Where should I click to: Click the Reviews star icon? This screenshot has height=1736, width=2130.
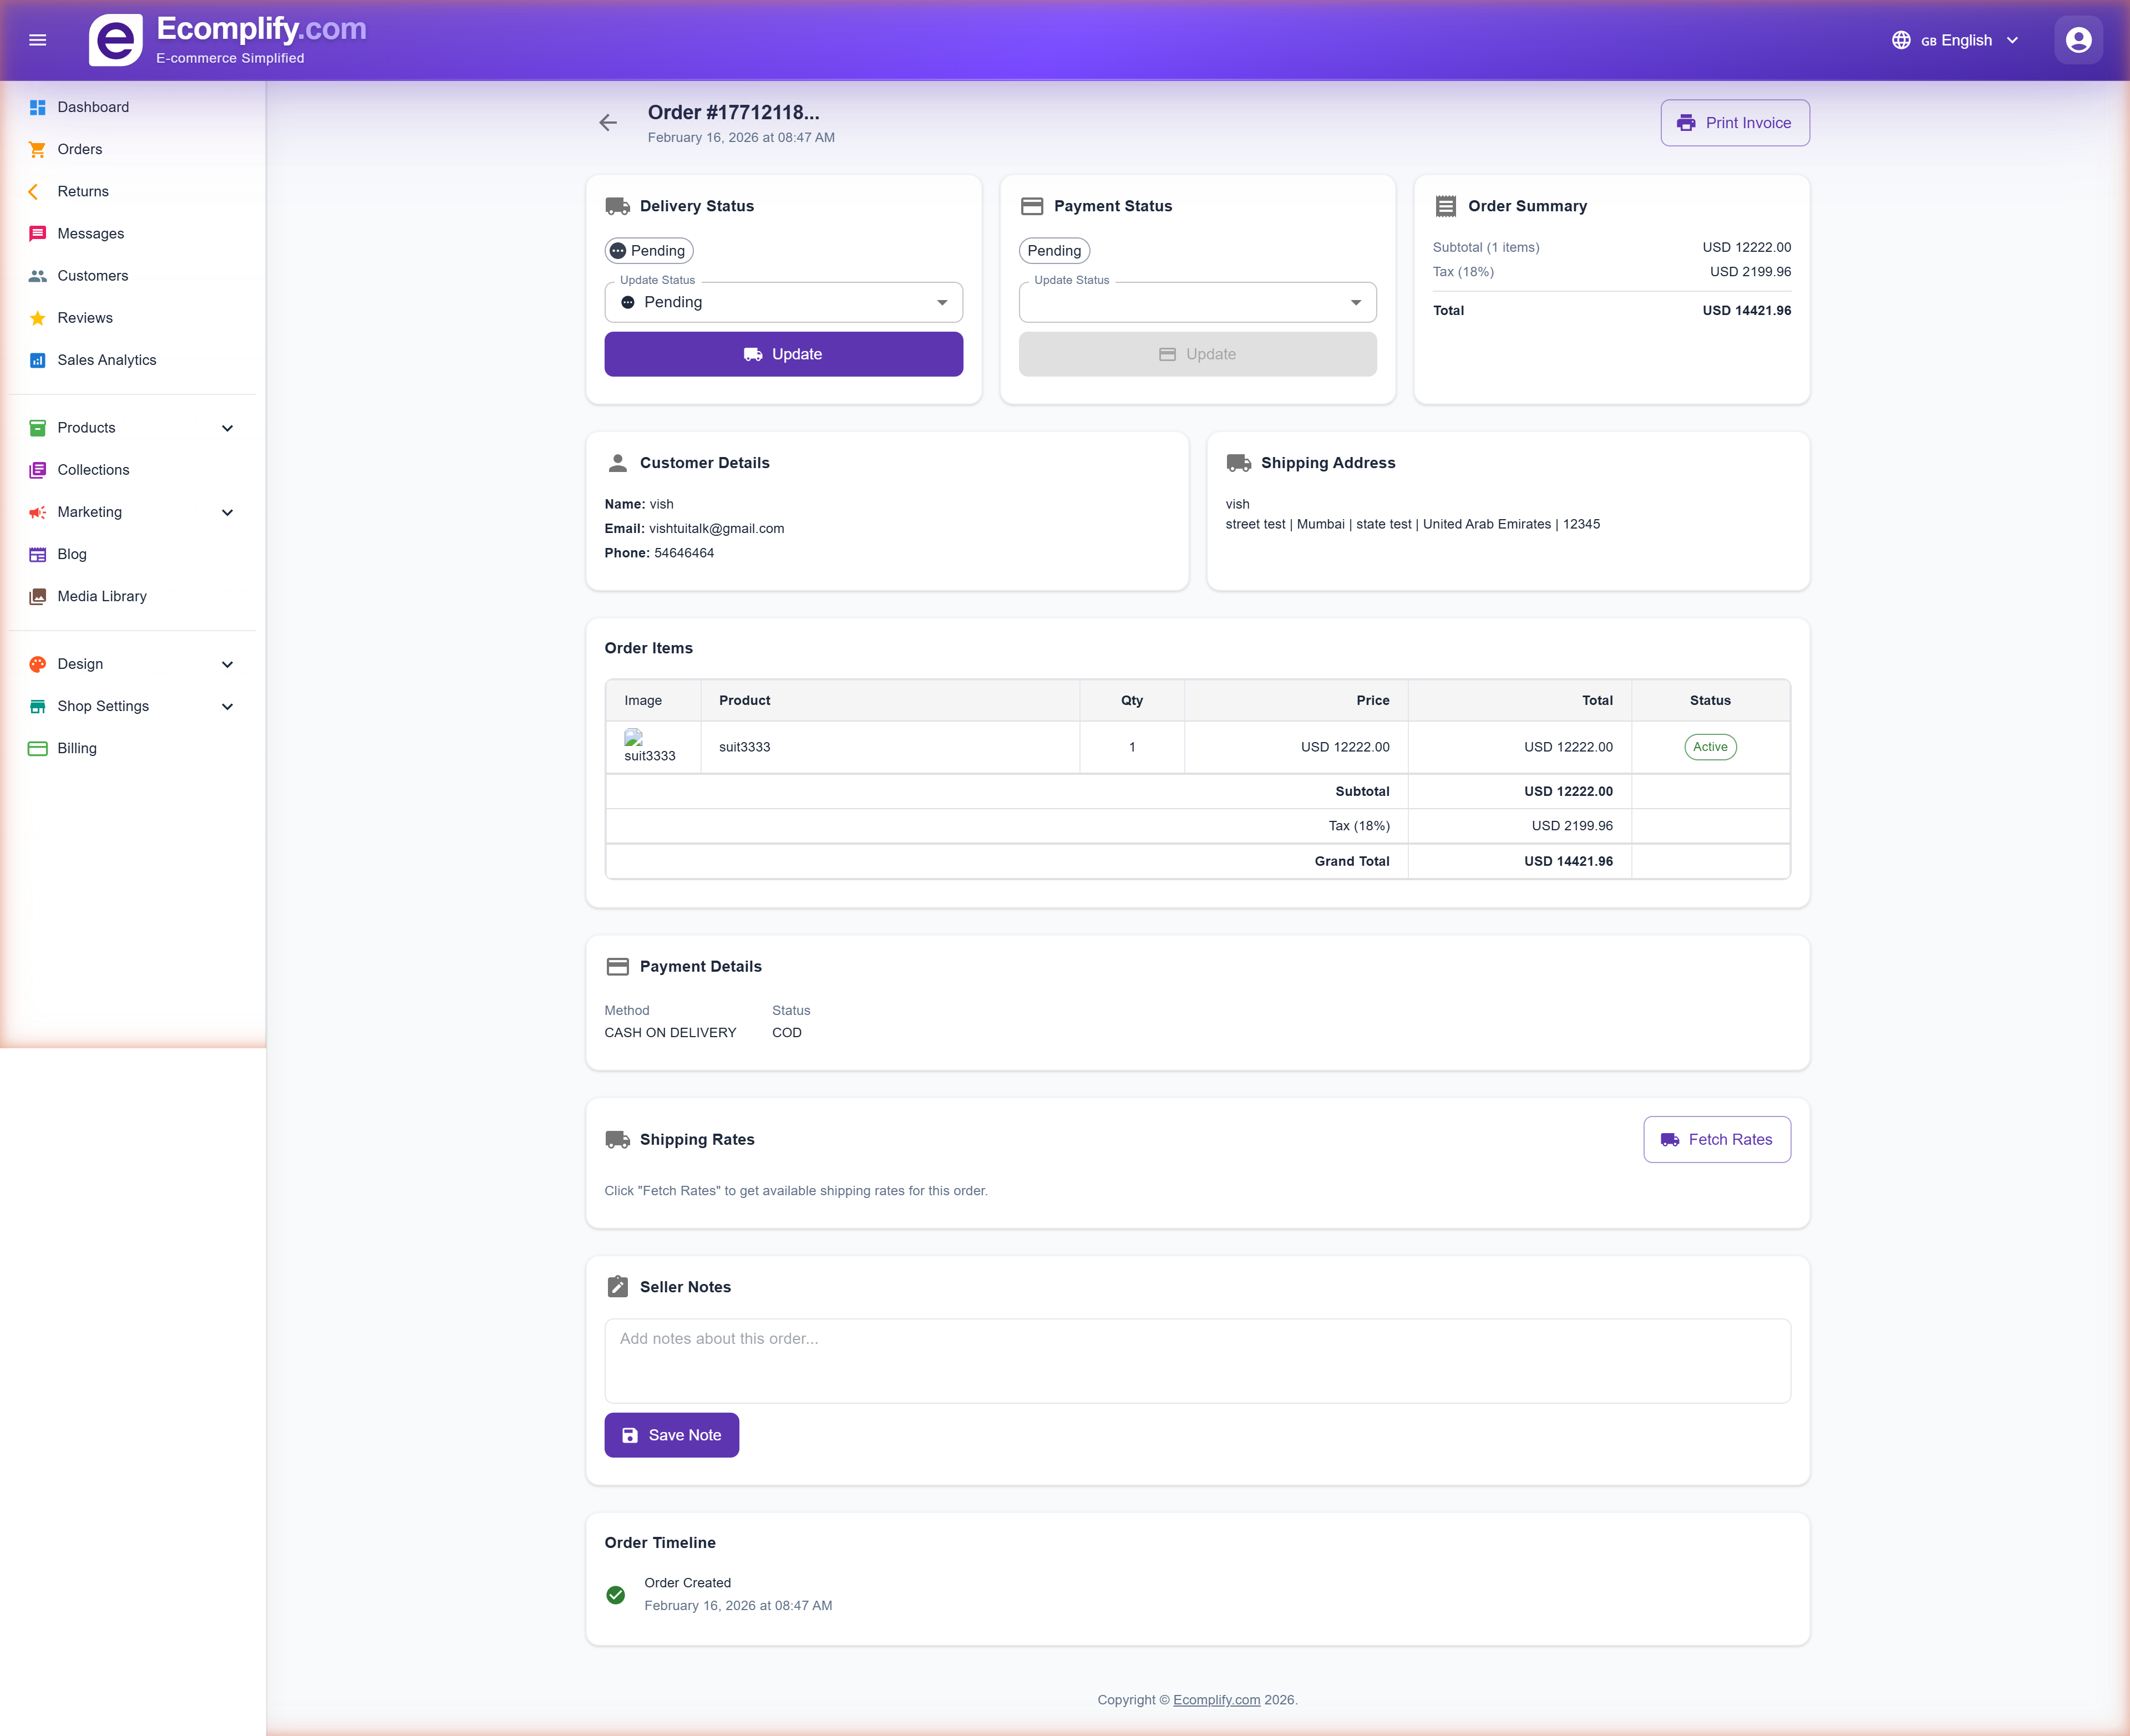[x=38, y=318]
